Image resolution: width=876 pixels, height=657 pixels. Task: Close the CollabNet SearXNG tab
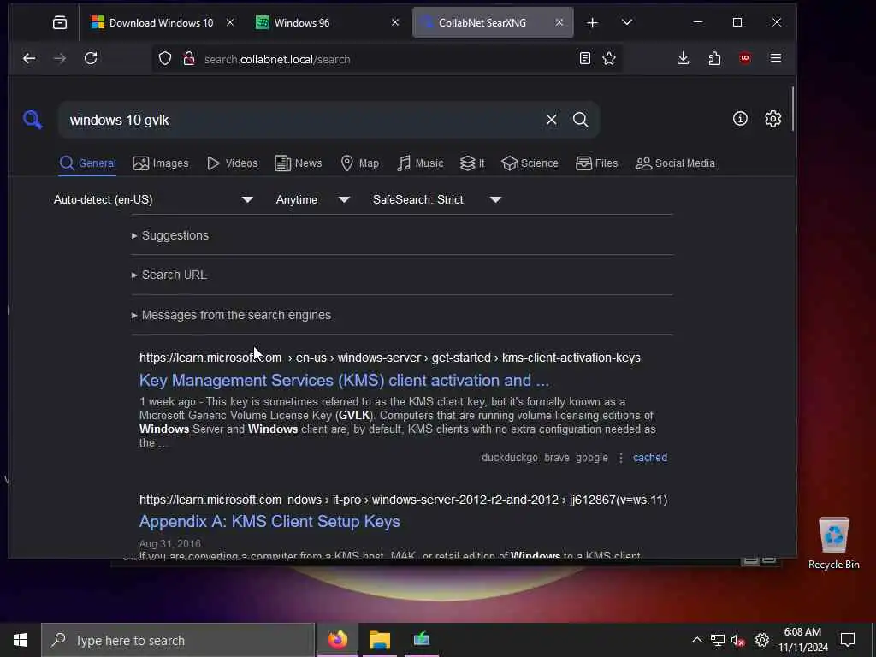(559, 22)
